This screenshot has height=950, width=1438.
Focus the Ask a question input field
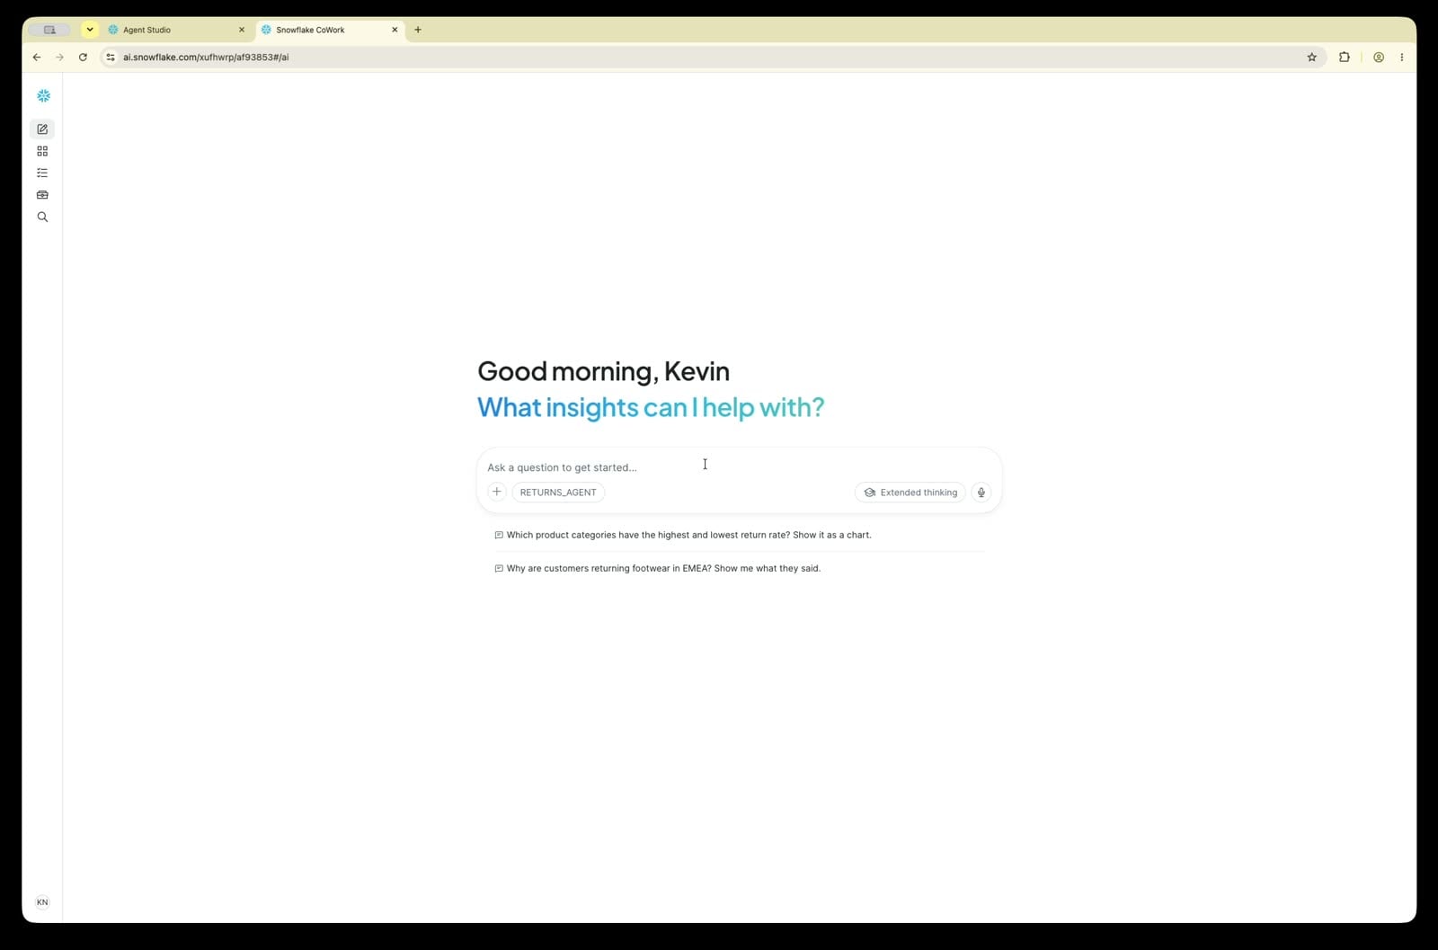(739, 467)
